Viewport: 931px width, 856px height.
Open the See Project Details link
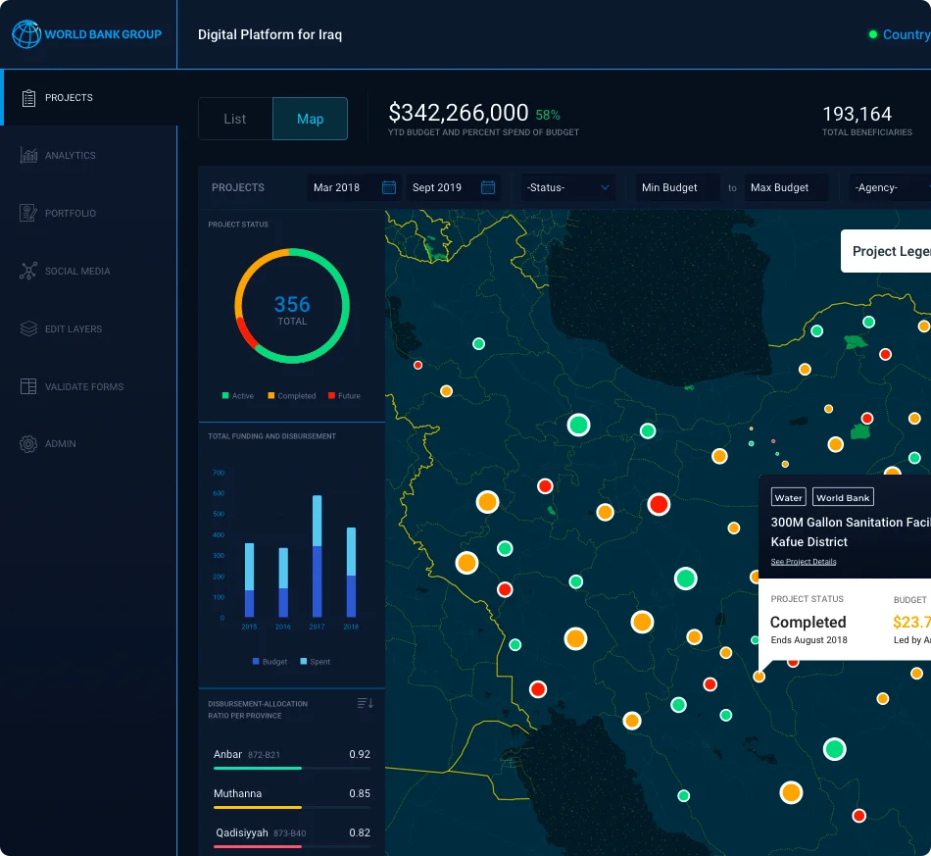(804, 562)
